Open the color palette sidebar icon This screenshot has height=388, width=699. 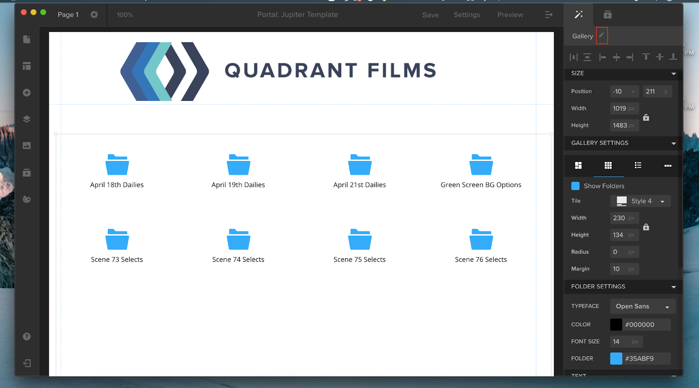pyautogui.click(x=27, y=199)
